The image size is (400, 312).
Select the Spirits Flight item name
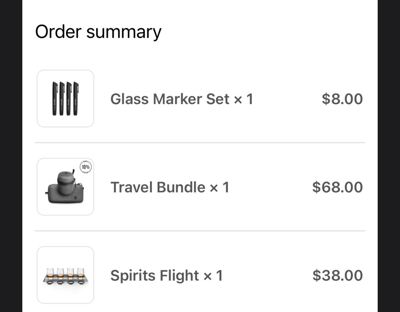point(155,276)
